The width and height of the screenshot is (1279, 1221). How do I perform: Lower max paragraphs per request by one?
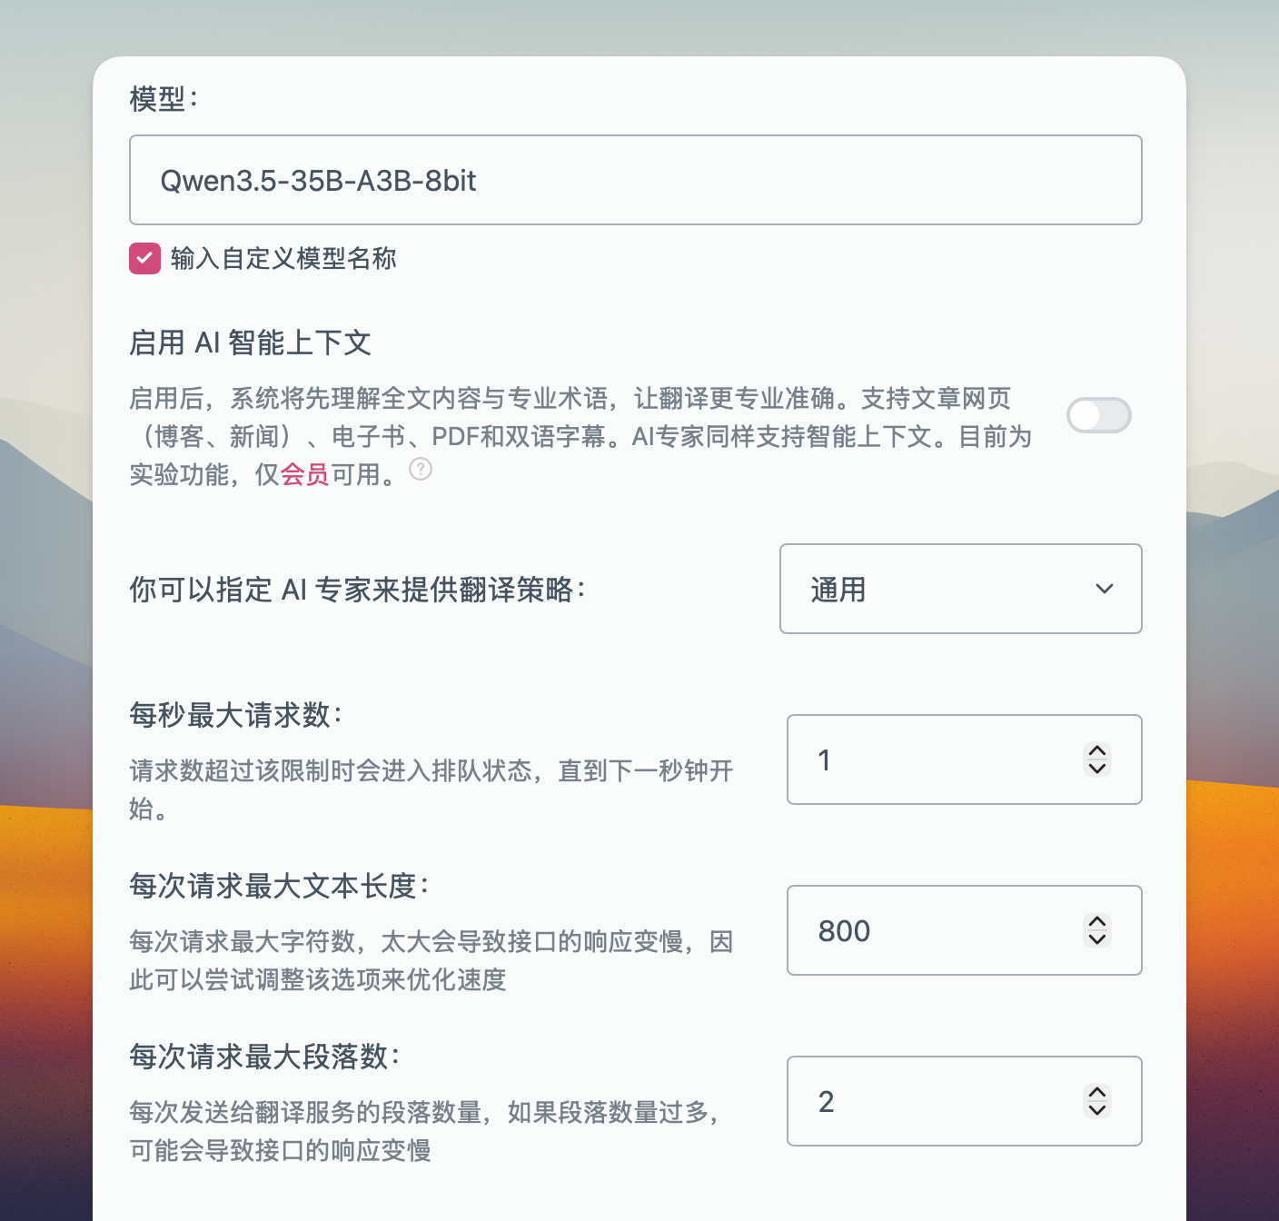pyautogui.click(x=1097, y=1110)
